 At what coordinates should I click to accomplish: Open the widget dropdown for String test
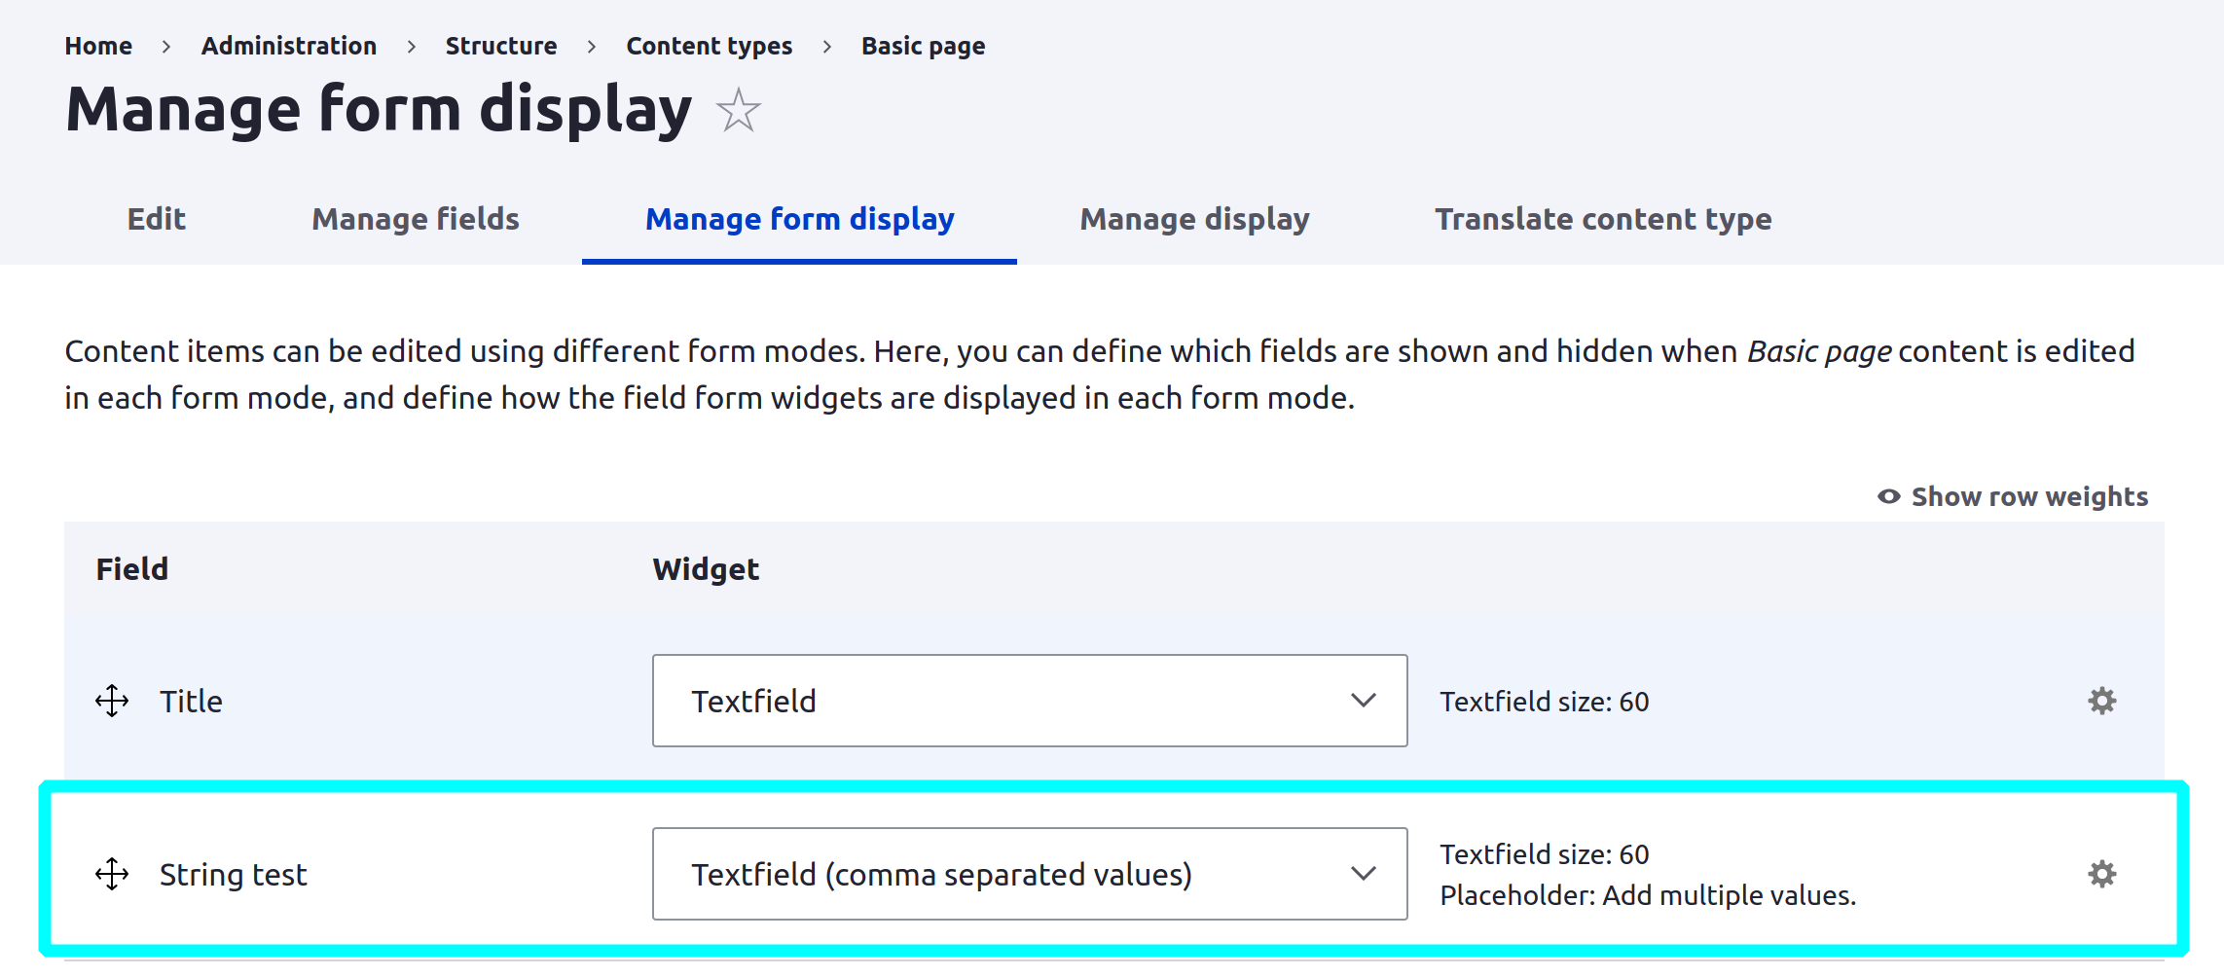[1029, 873]
